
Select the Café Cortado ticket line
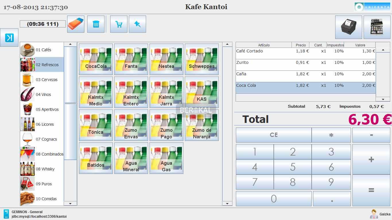(x=306, y=54)
